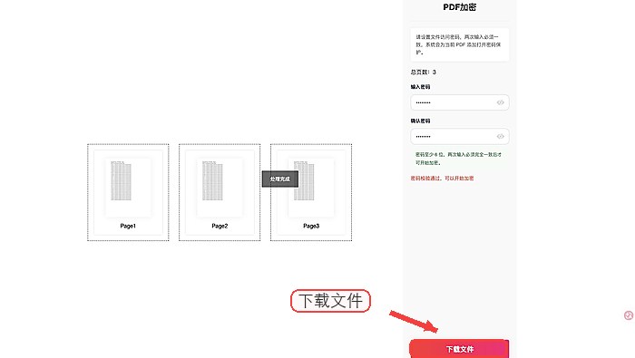Click the Page2 caption text
Viewport: 635px width, 358px height.
[220, 226]
